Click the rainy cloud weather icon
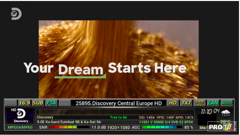The image size is (240, 135). [x=226, y=113]
